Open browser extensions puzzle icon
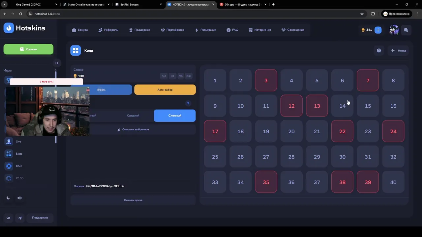422x237 pixels. click(373, 14)
